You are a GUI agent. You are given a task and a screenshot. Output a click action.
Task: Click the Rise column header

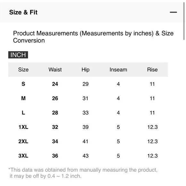[152, 70]
